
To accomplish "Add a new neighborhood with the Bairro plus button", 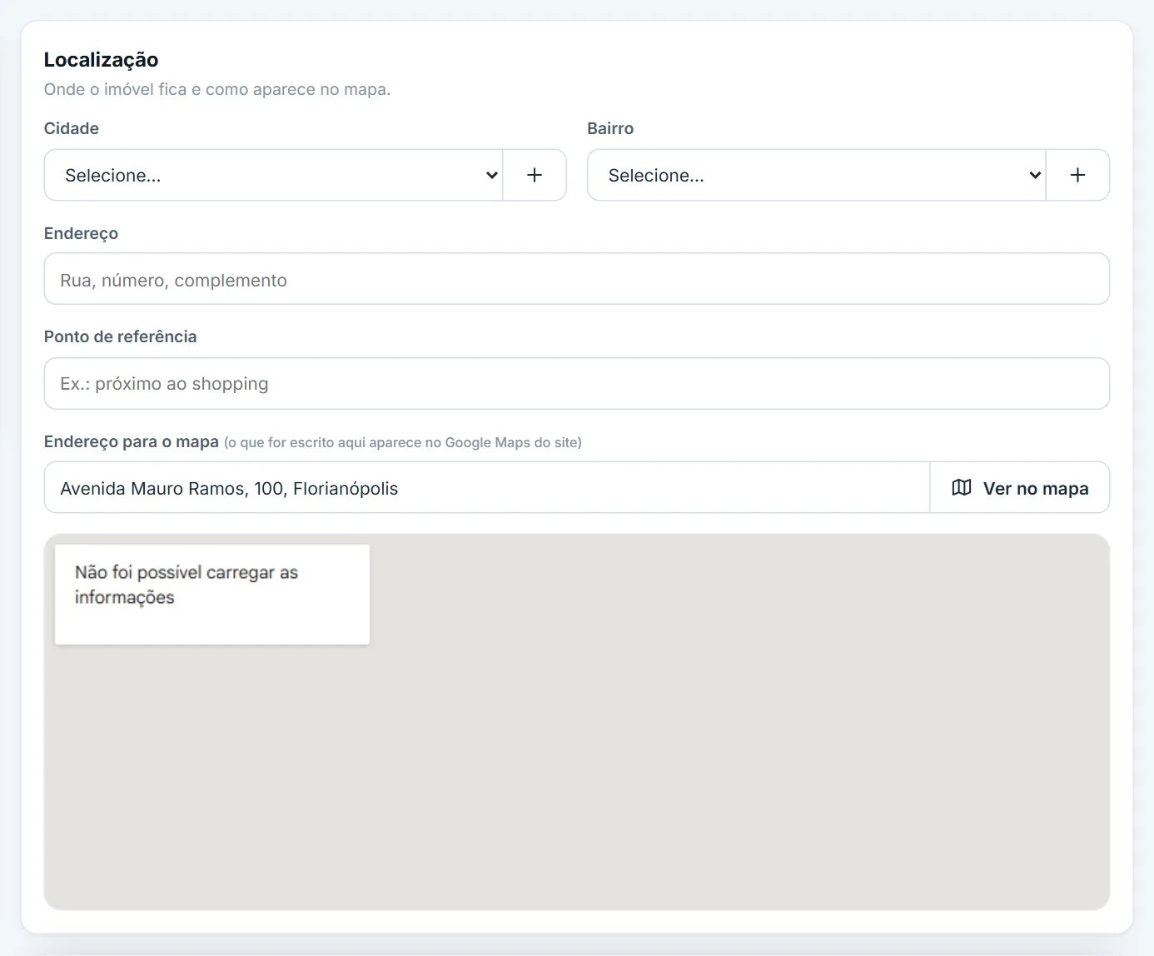I will (1077, 175).
